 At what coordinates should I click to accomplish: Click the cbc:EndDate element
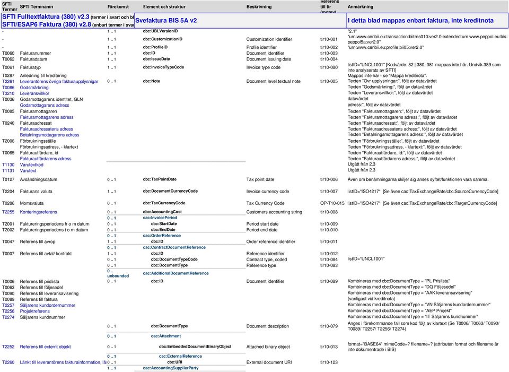point(163,230)
